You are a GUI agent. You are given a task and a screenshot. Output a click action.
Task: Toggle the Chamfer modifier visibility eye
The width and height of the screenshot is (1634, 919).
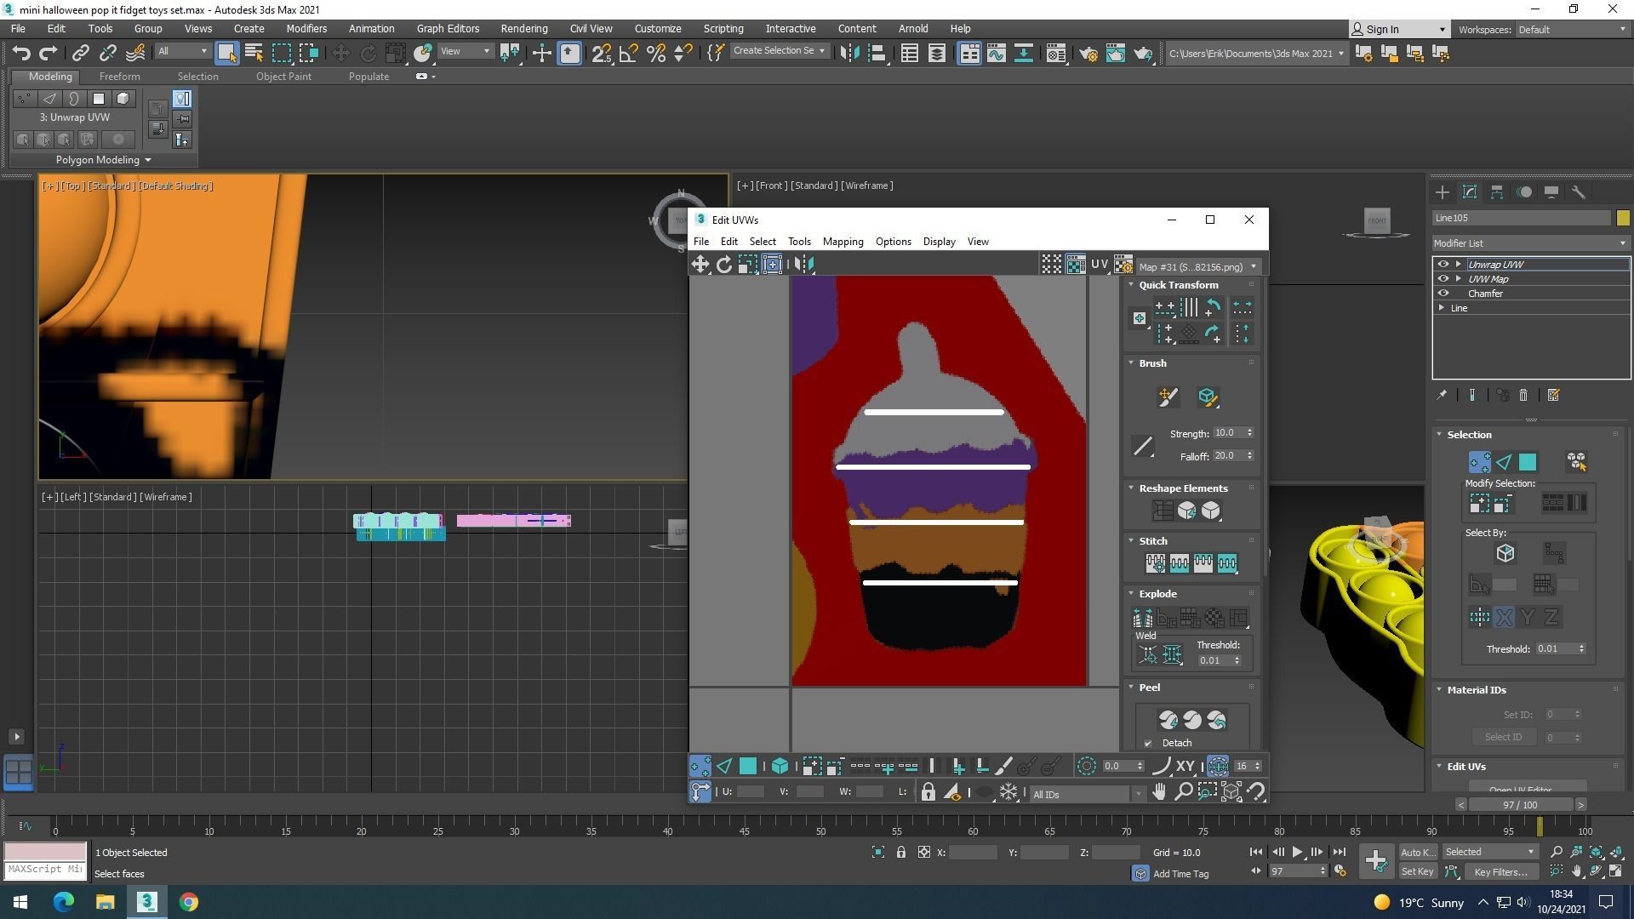coord(1443,294)
